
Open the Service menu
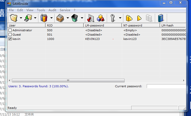65,10
